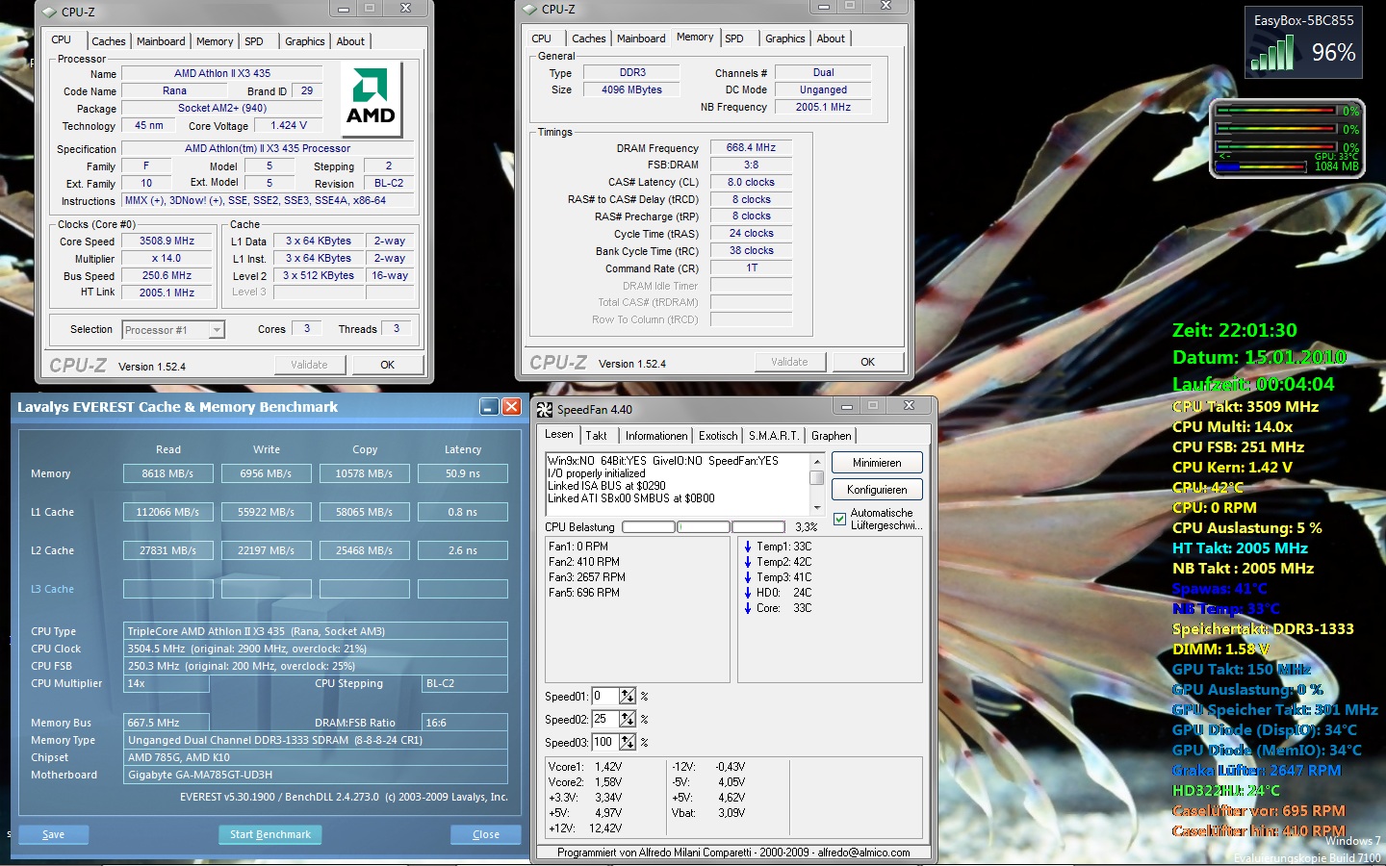Adjust the Speed01 stepper arrows
The image size is (1386, 866).
[628, 696]
